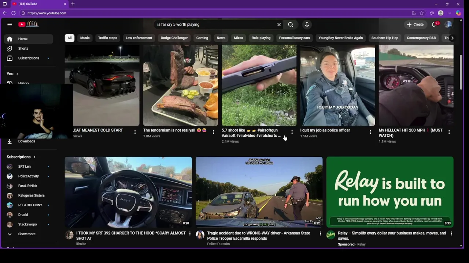Screen dimensions: 469x263
Task: Open options for HELLCAT 200 MPH short
Action: 449,132
